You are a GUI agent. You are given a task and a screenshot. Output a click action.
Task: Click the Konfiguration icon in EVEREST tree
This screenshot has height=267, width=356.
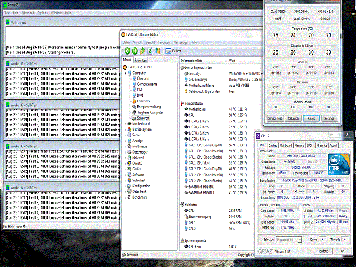click(x=129, y=186)
